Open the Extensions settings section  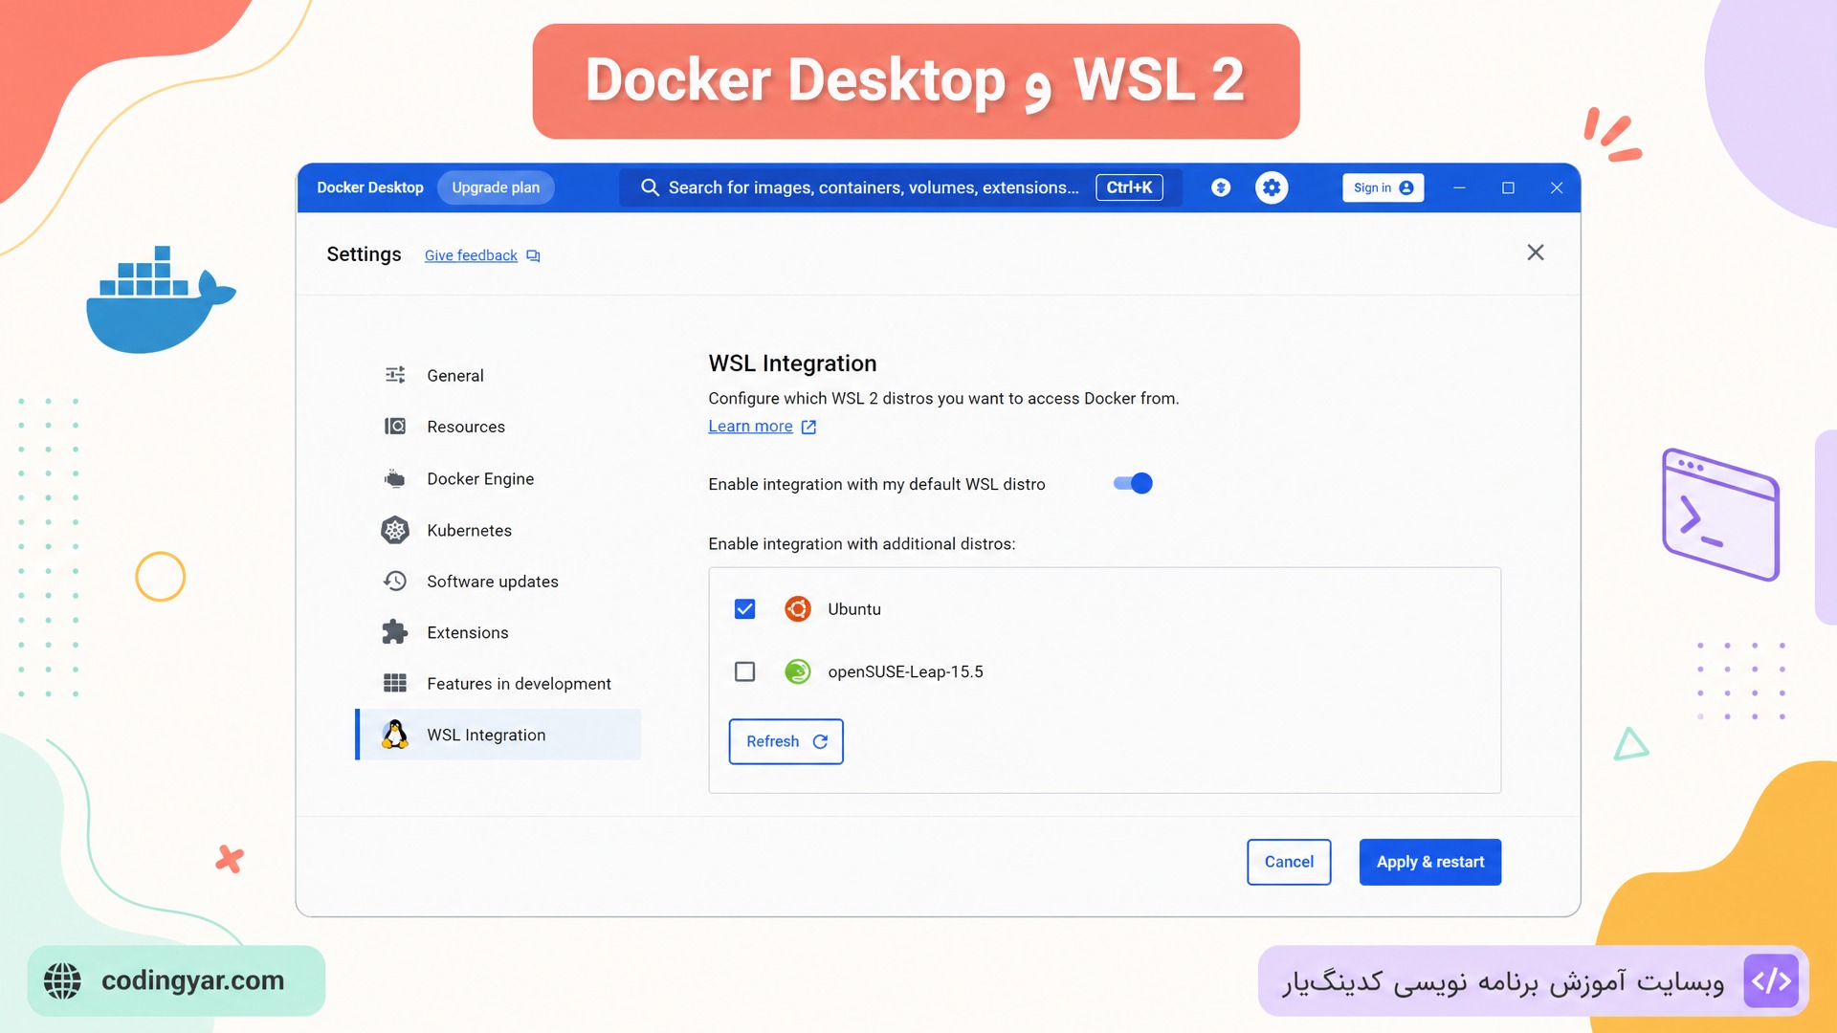tap(498, 632)
